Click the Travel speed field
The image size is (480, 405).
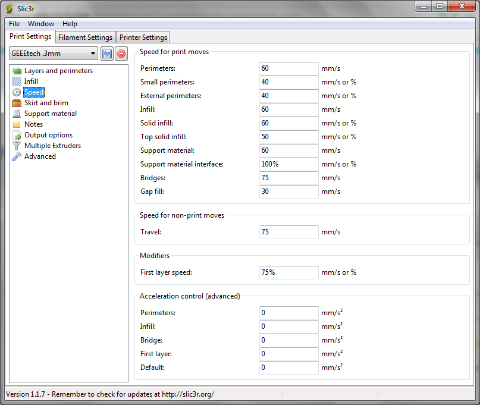tap(288, 232)
